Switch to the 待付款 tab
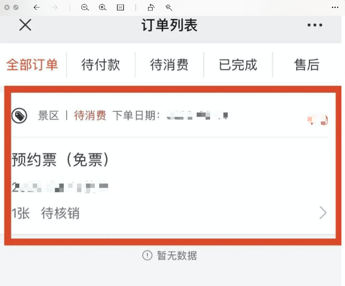The height and width of the screenshot is (286, 345). (x=101, y=65)
